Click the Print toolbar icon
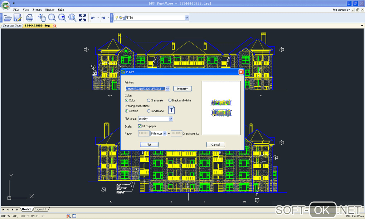Image resolution: width=365 pixels, height=219 pixels. 30,18
